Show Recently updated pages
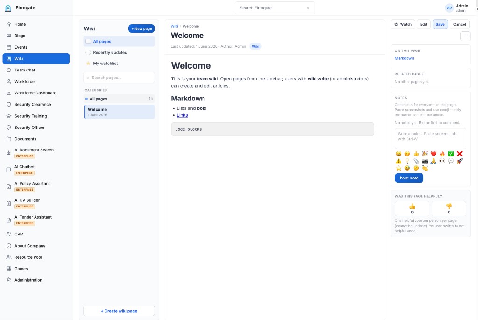 119,52
